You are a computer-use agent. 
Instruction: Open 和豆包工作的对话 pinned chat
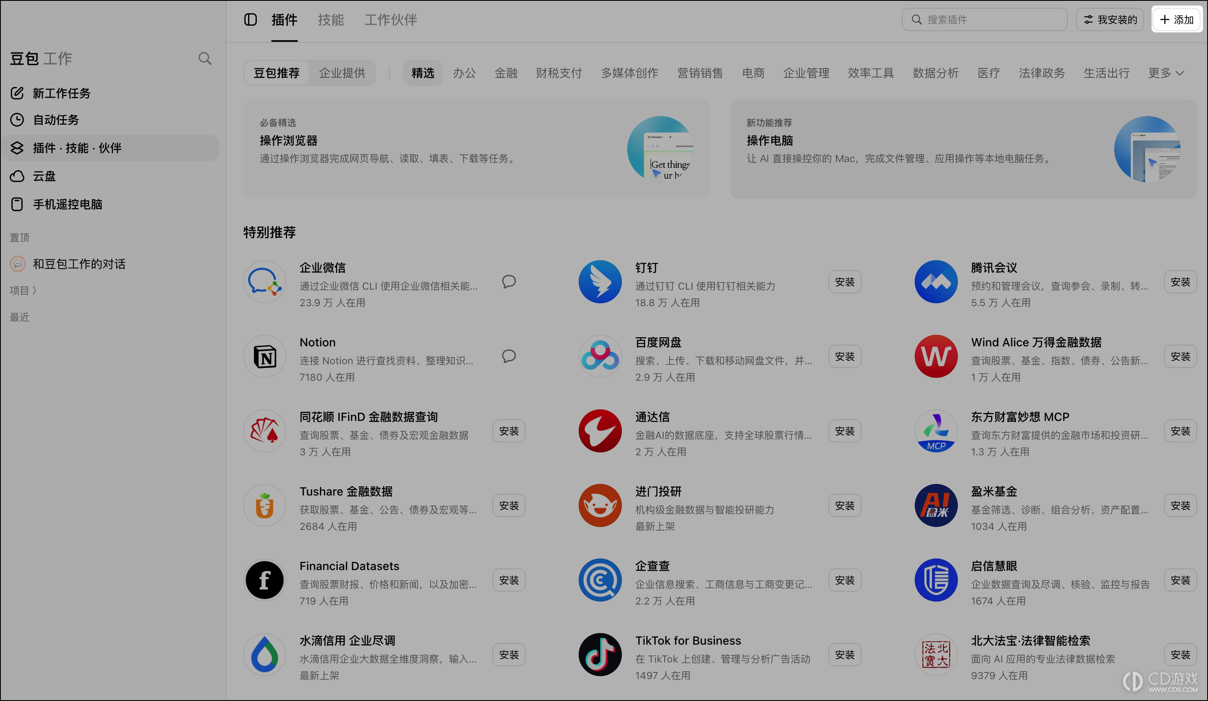coord(110,264)
